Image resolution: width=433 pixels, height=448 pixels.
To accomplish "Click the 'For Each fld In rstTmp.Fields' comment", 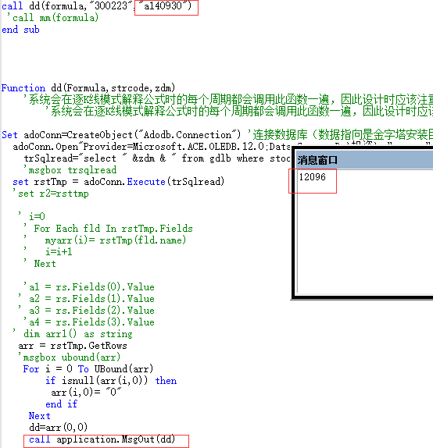I will coord(108,228).
